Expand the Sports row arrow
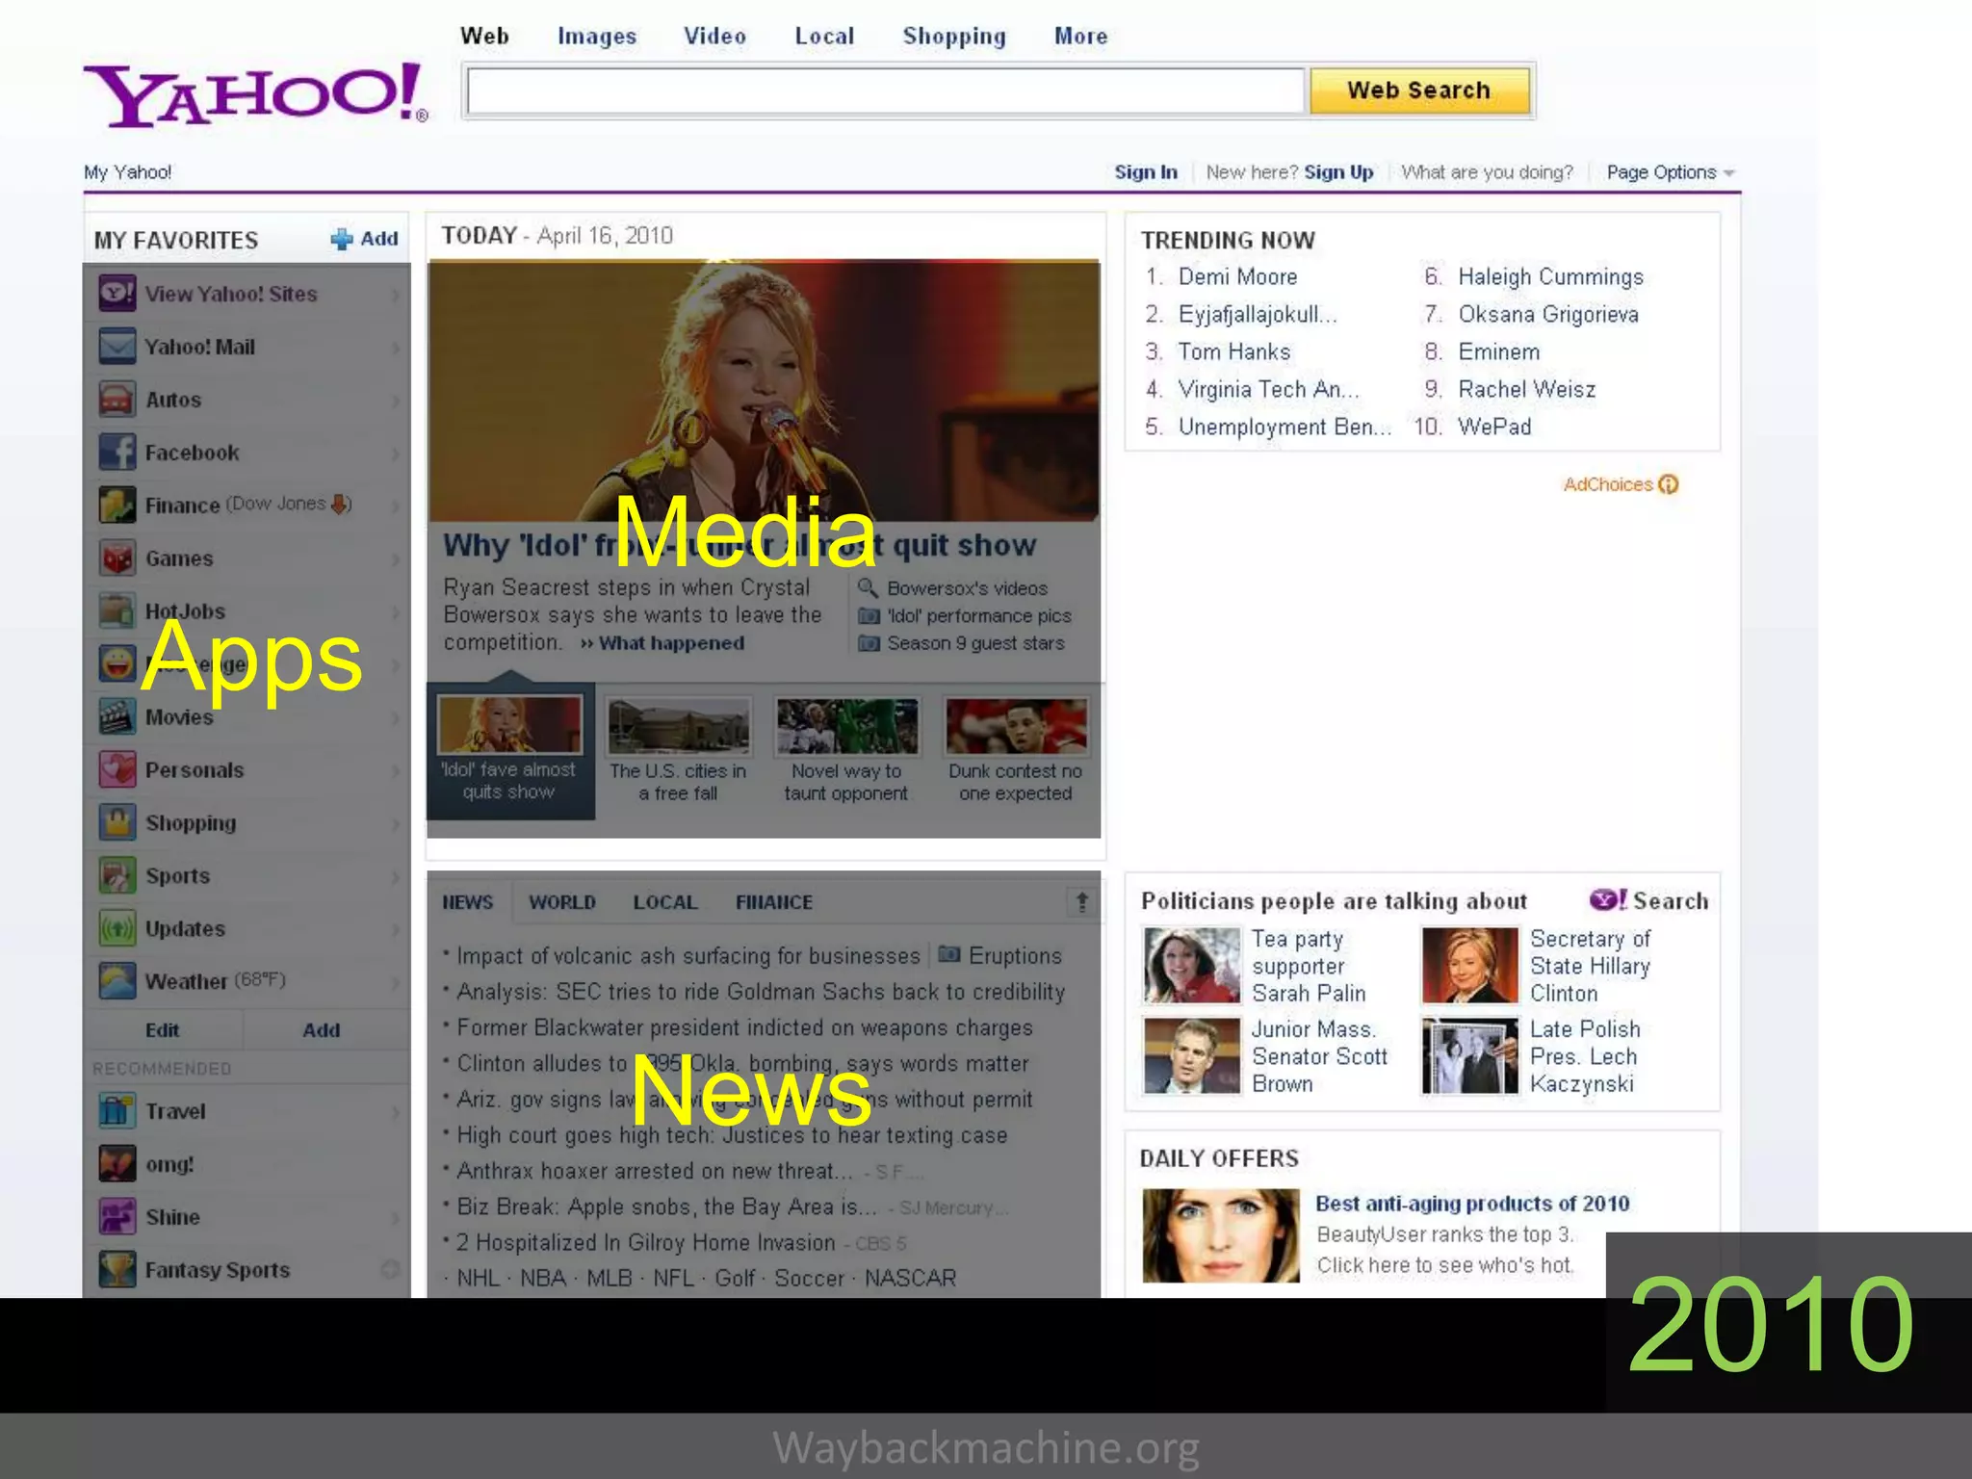The image size is (1972, 1479). click(395, 877)
